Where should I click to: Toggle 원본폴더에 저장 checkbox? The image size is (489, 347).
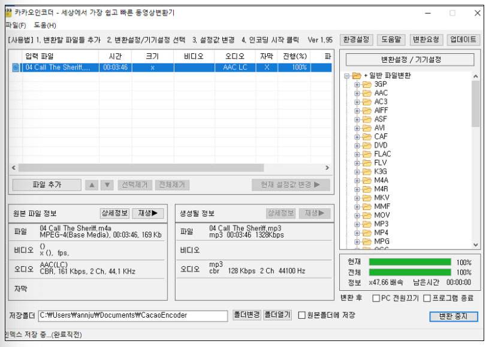click(x=301, y=315)
